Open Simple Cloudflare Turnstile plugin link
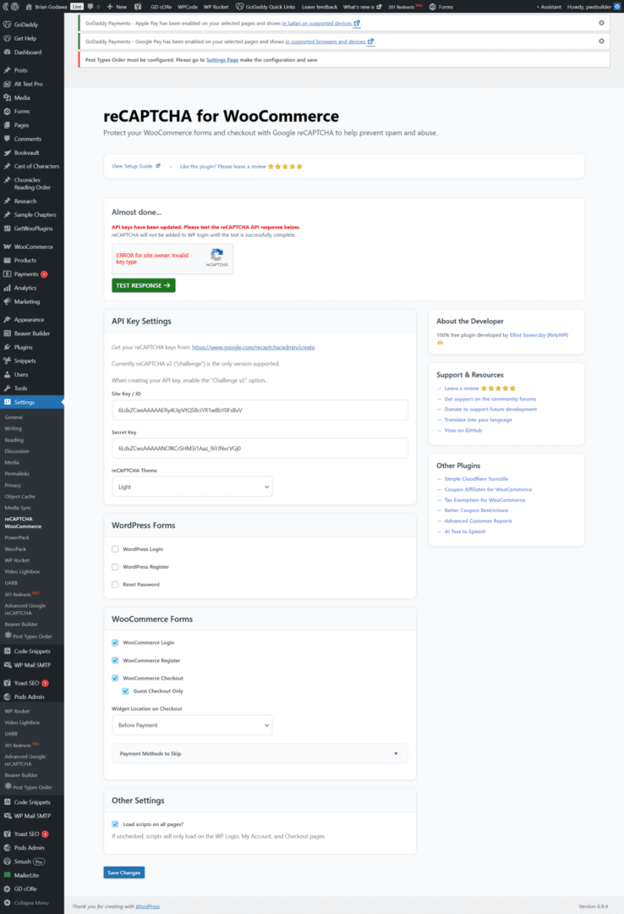The height and width of the screenshot is (914, 624). coord(476,478)
